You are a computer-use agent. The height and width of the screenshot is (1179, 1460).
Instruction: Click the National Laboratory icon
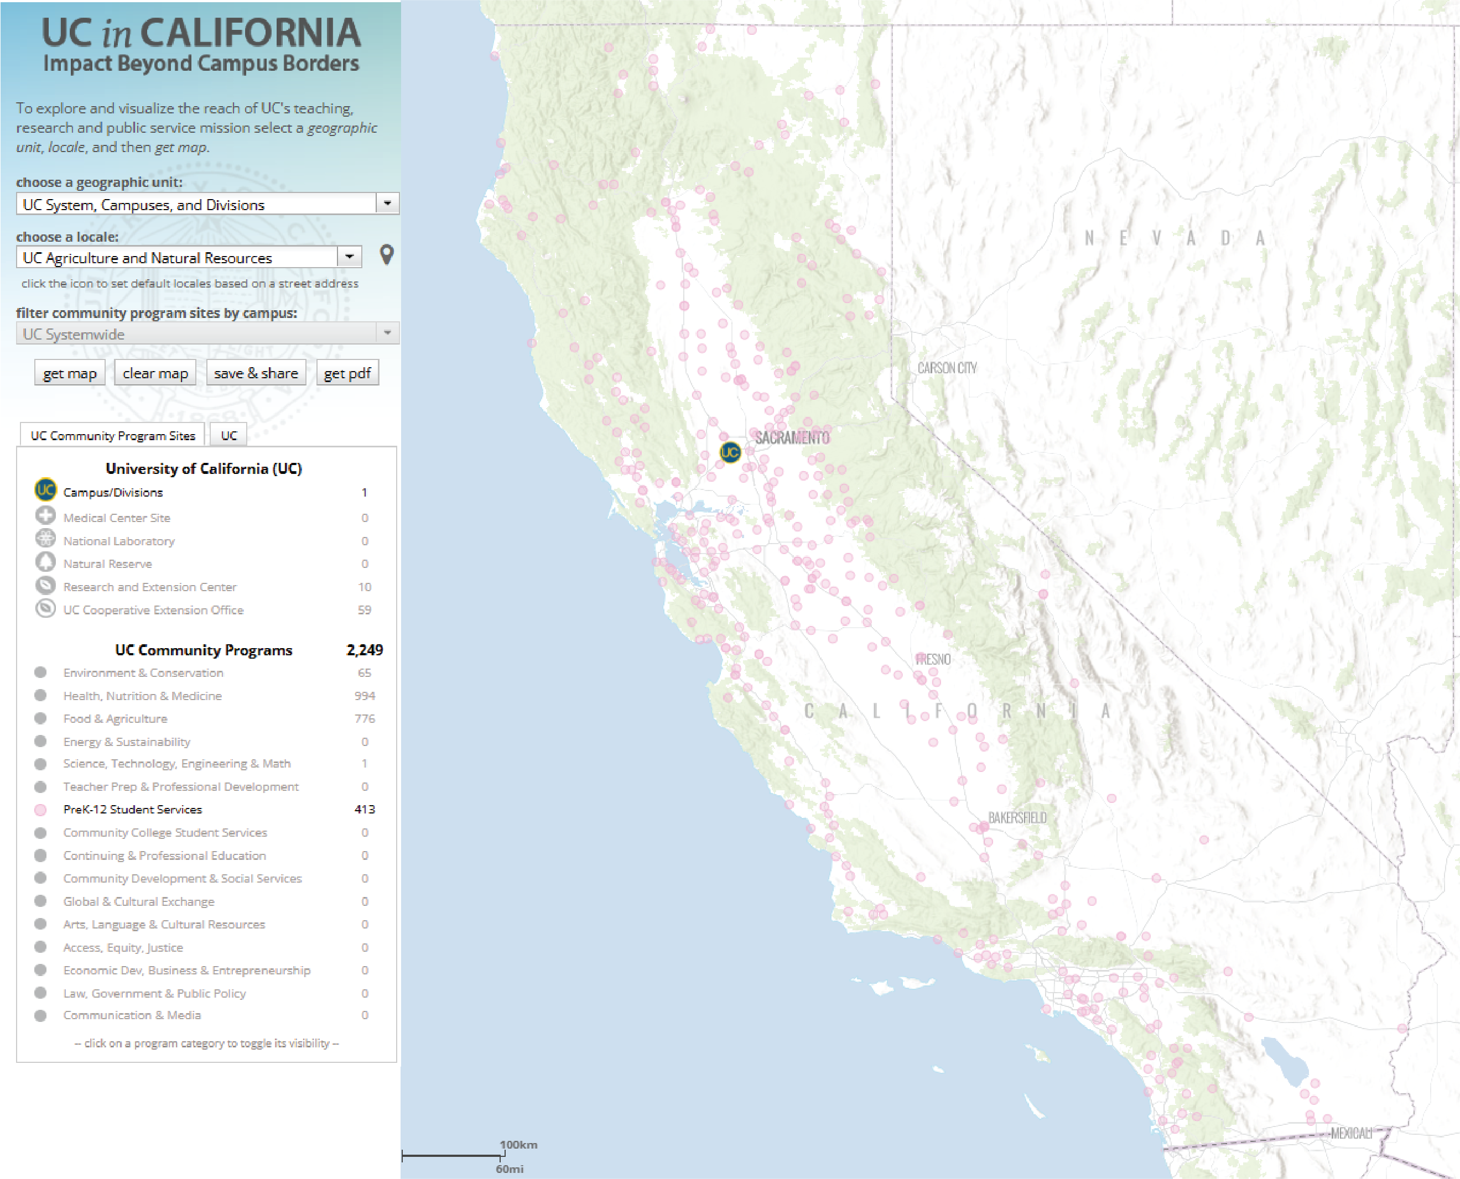(x=45, y=539)
